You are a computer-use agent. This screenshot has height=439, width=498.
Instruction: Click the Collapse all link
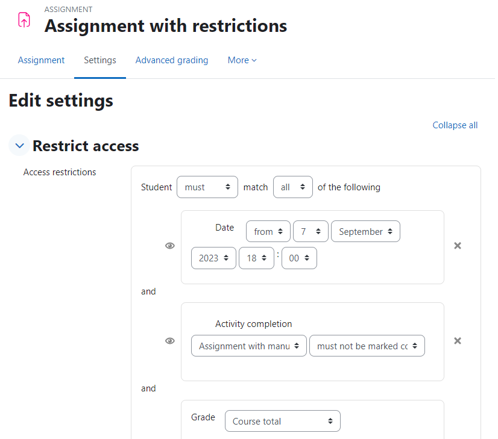click(455, 125)
